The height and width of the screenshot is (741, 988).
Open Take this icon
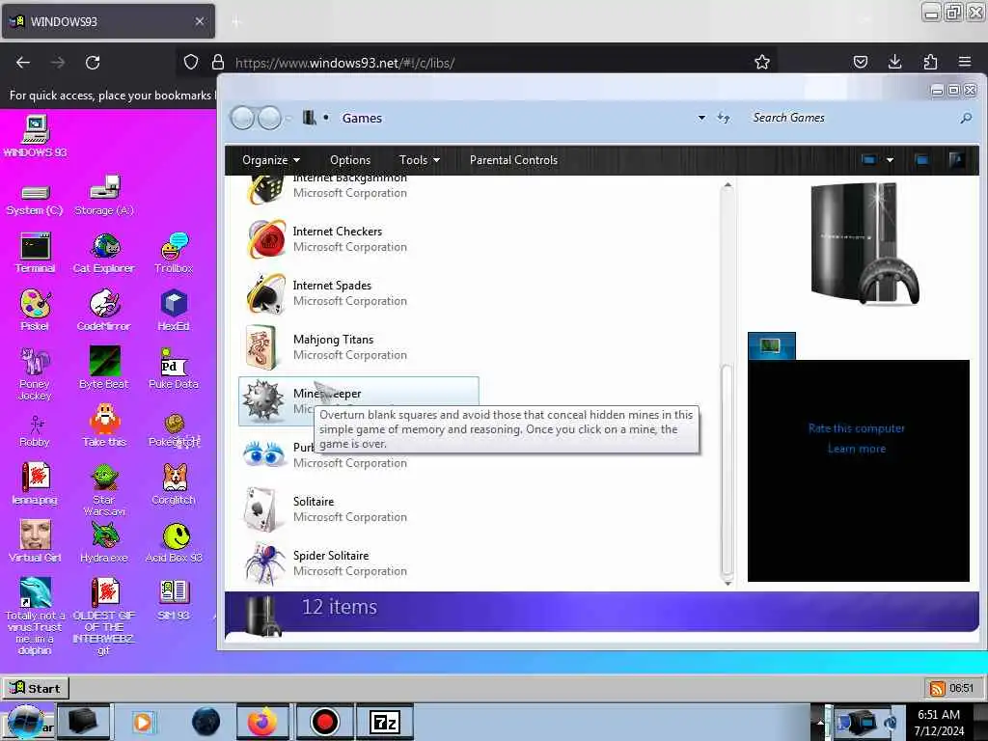pyautogui.click(x=104, y=425)
